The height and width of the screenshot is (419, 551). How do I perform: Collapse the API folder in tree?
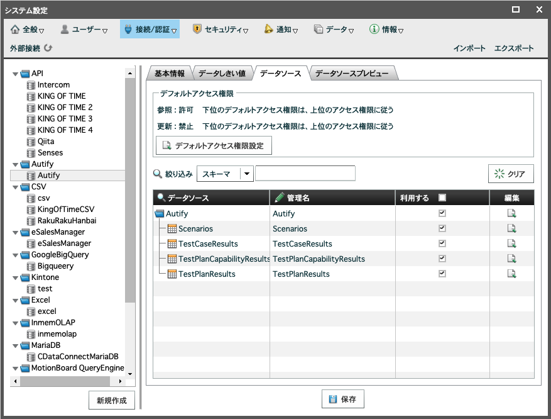click(x=15, y=74)
